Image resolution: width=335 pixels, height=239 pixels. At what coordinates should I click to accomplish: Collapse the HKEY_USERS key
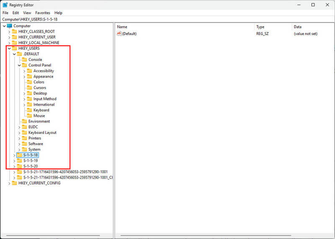pos(9,48)
